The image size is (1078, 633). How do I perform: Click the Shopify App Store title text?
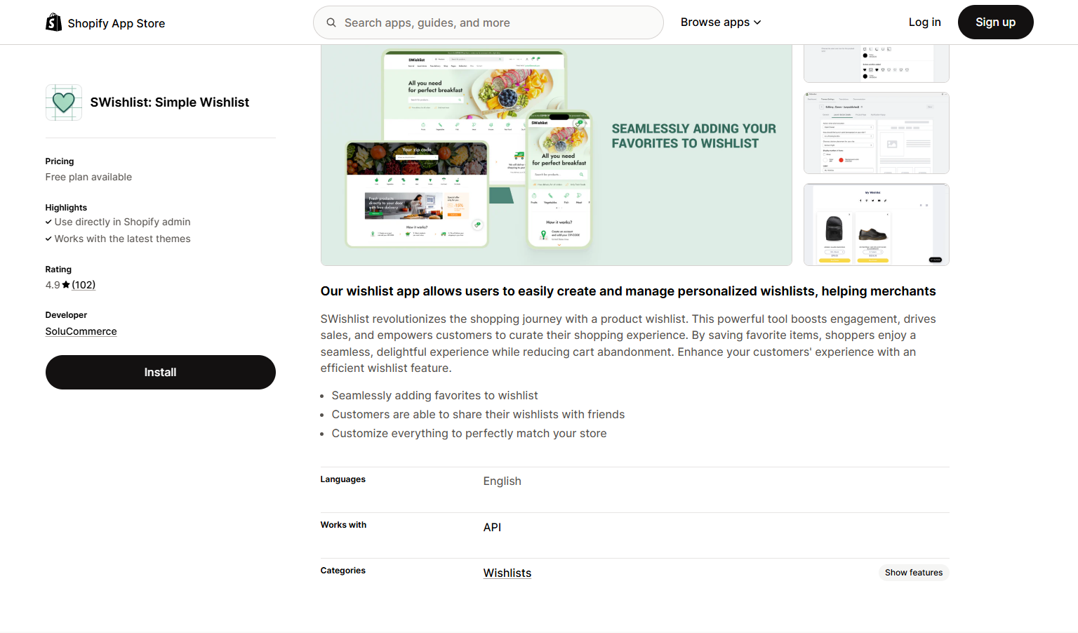[x=117, y=23]
